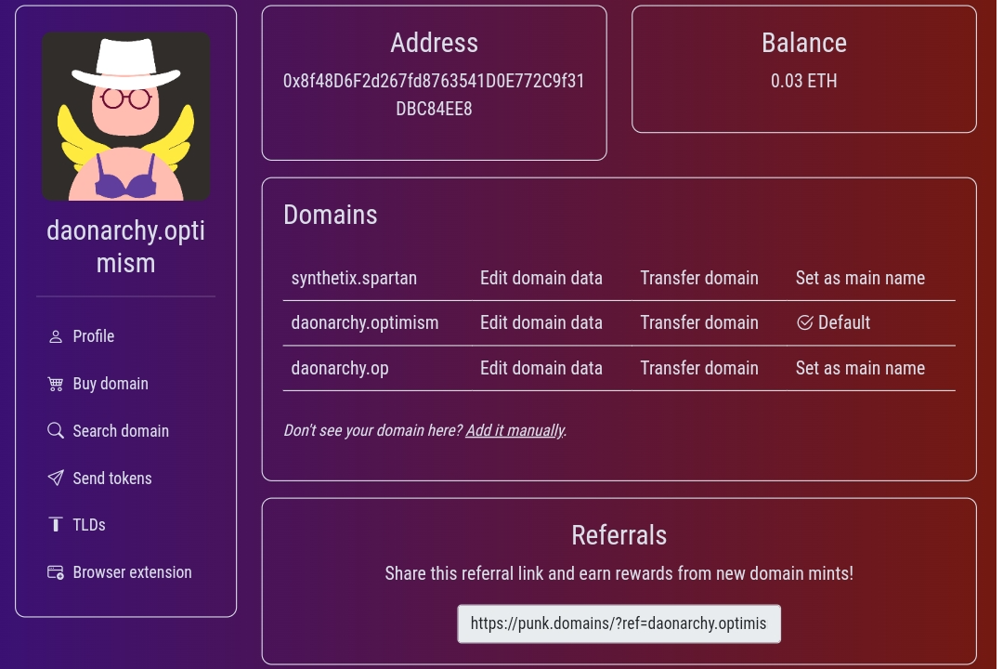Open Search domain from sidebar
This screenshot has width=1003, height=669.
coord(121,431)
